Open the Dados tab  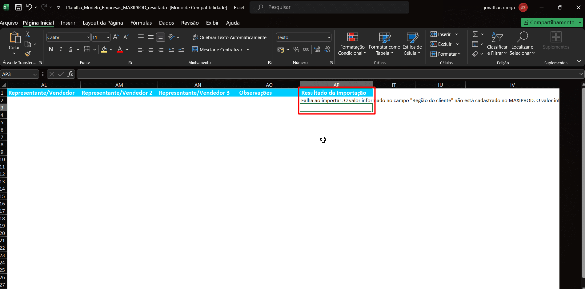[166, 23]
